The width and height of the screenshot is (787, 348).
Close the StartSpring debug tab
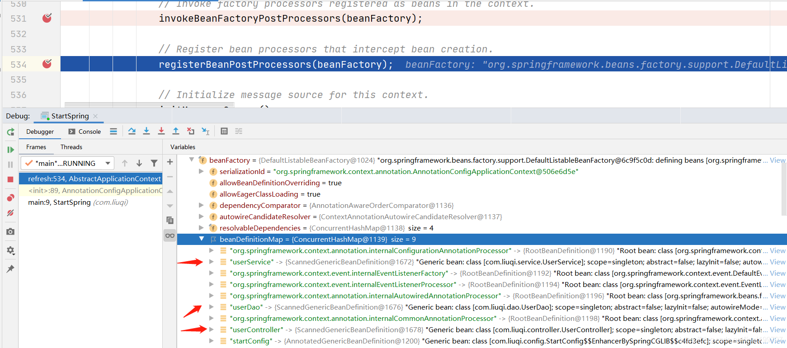coord(95,116)
